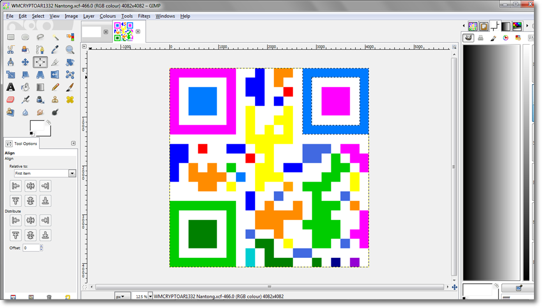The width and height of the screenshot is (542, 308).
Task: Align left edge of target button
Action: (x=16, y=186)
